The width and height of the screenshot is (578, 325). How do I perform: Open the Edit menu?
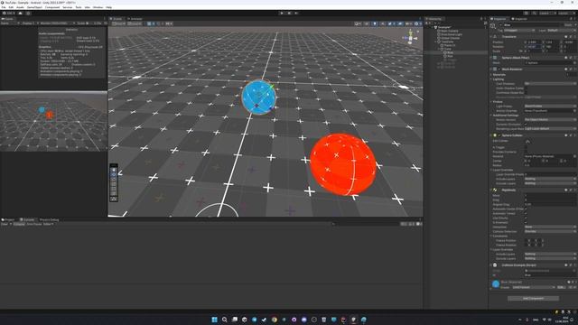coord(11,7)
